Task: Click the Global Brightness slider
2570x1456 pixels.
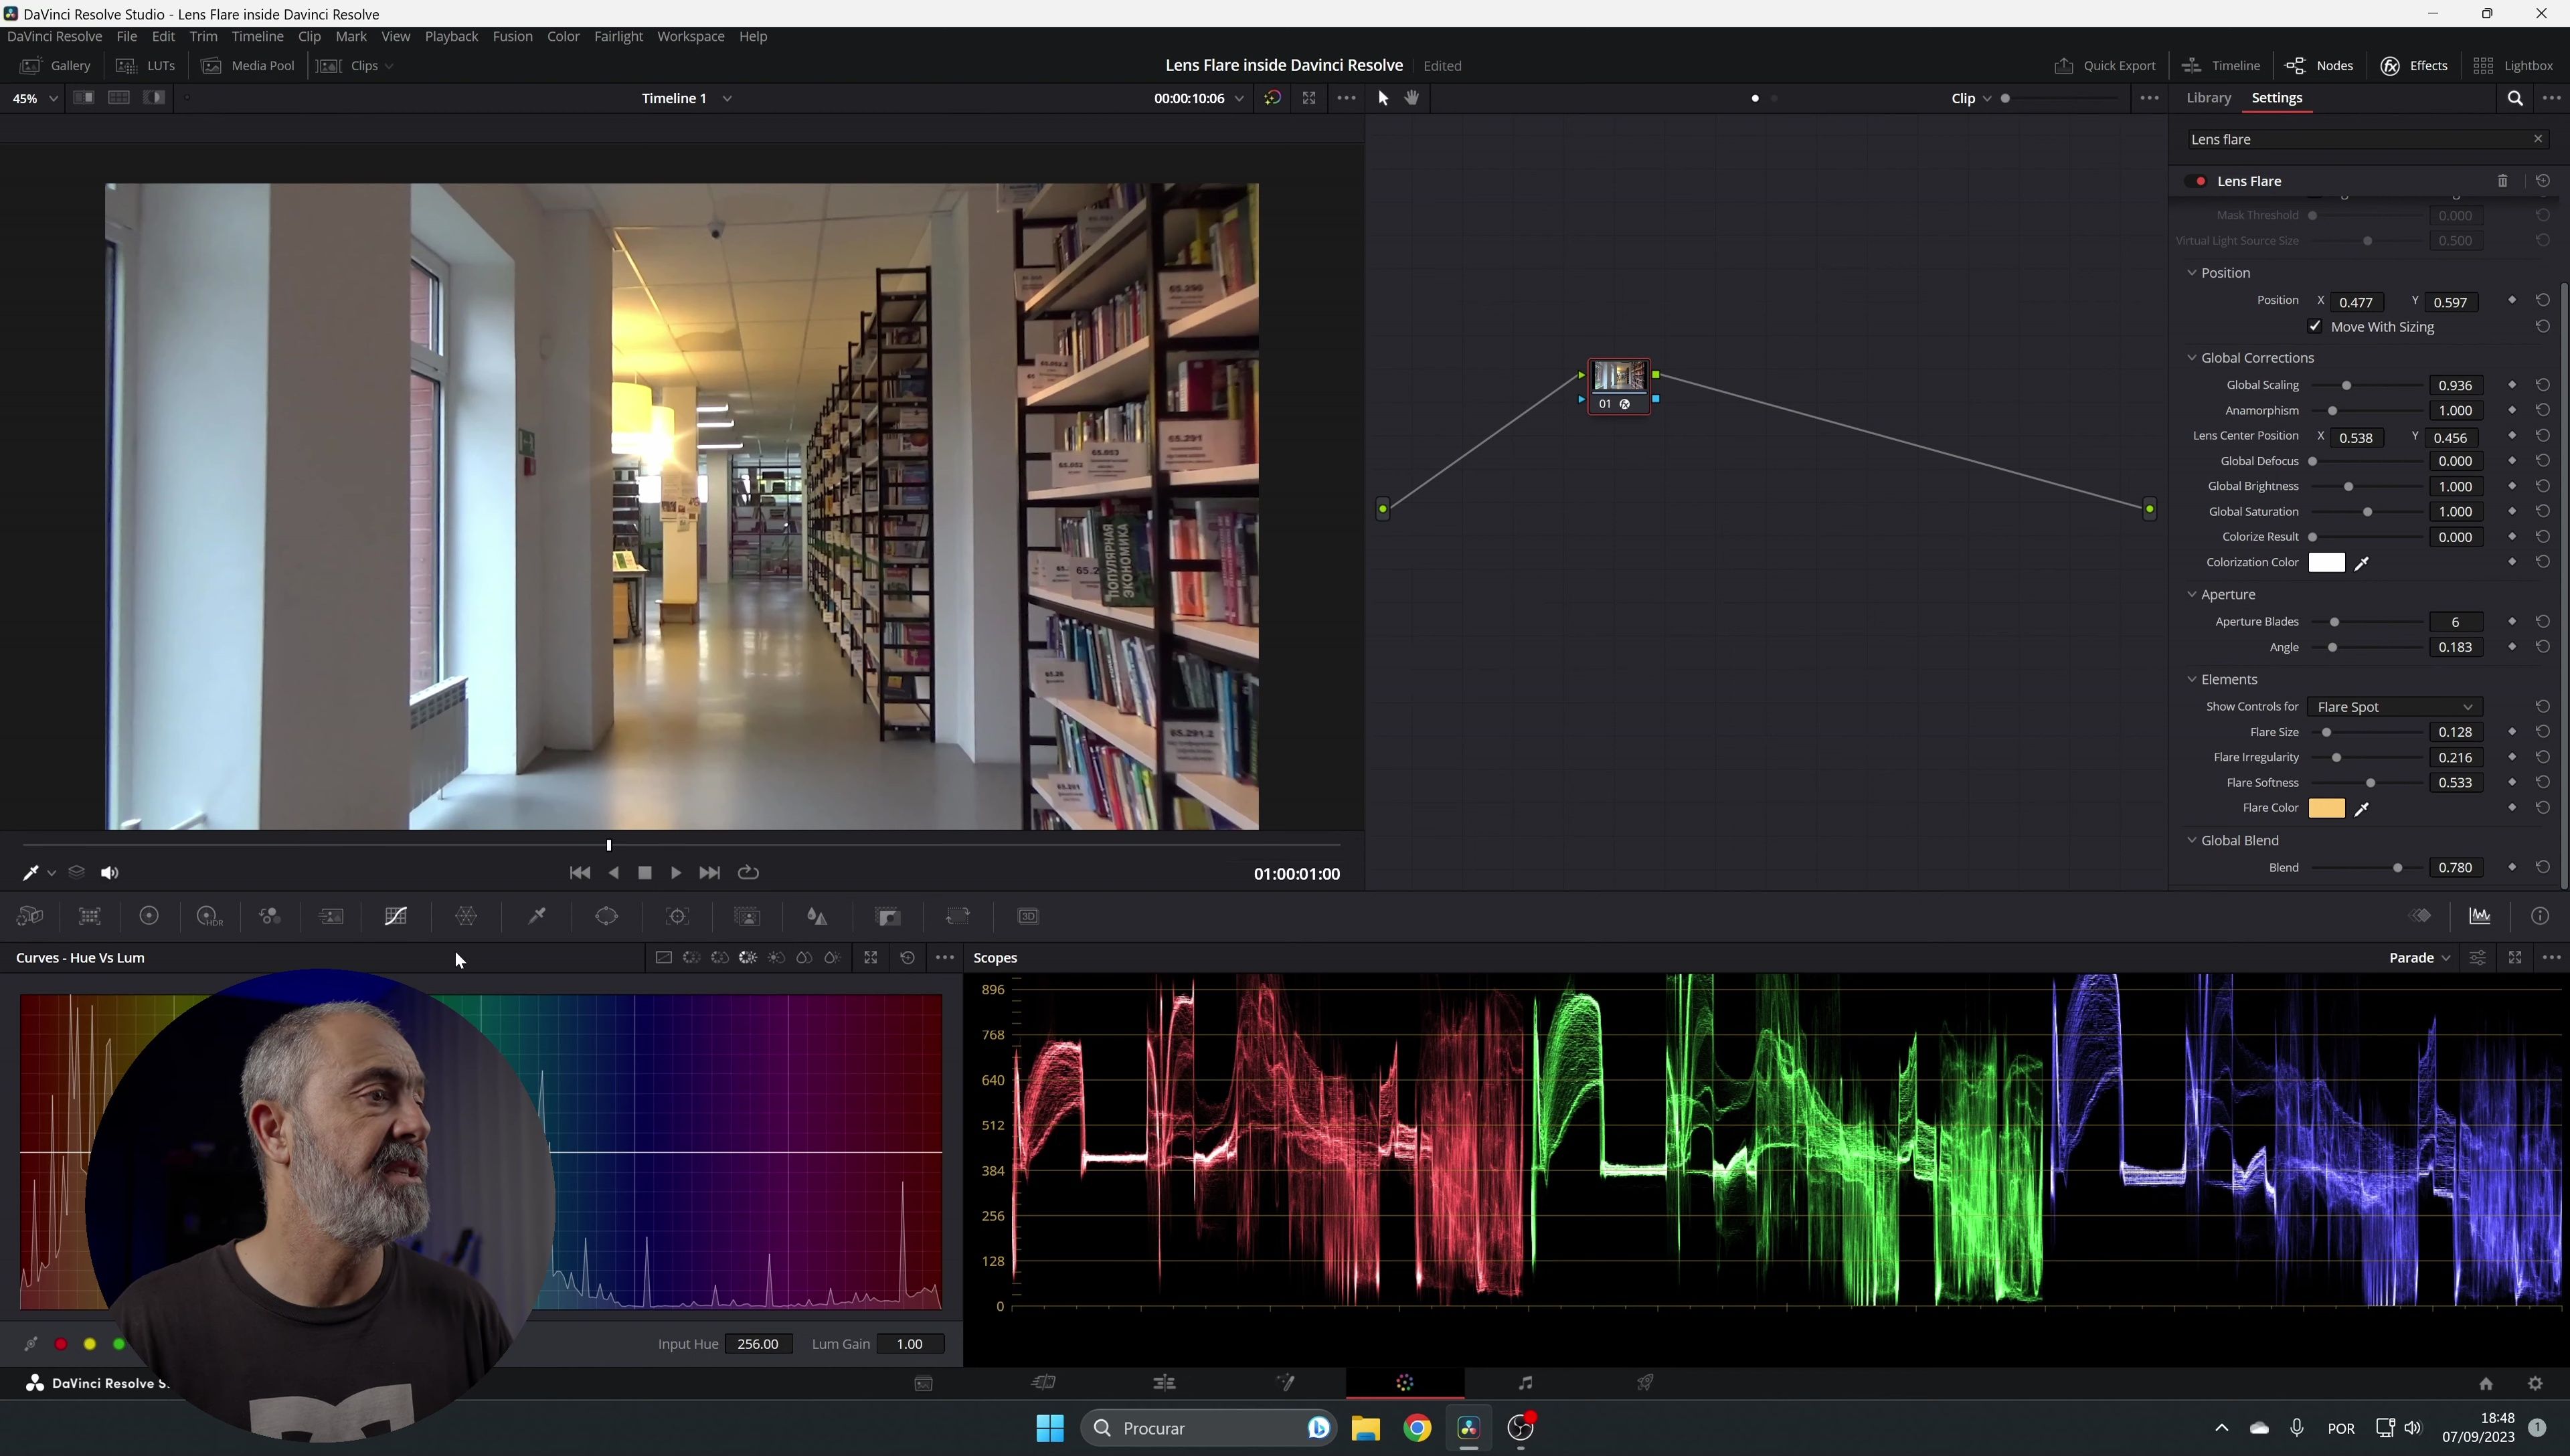Action: click(x=2367, y=487)
